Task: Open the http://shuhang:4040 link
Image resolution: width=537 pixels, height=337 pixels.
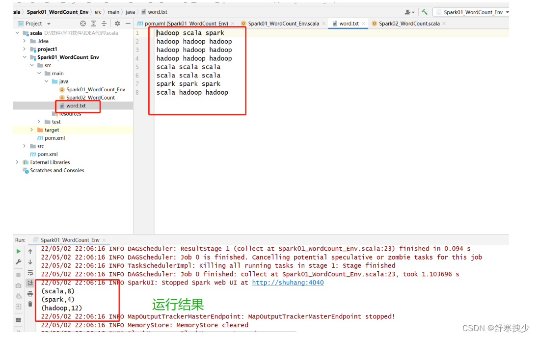Action: pos(288,282)
